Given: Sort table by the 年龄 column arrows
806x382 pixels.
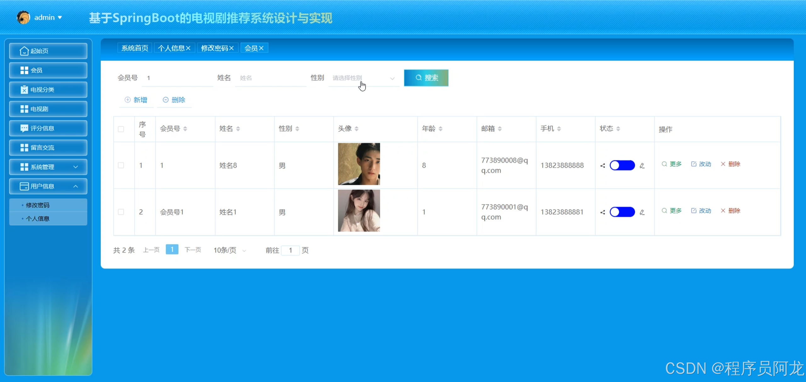Looking at the screenshot, I should pos(440,128).
